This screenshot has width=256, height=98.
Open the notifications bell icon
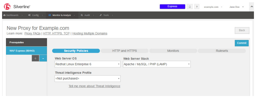tap(190, 7)
